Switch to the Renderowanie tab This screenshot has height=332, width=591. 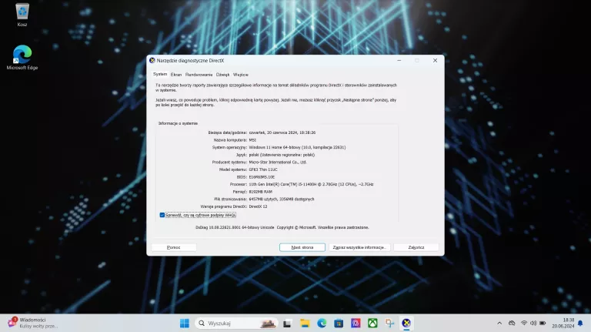click(199, 75)
